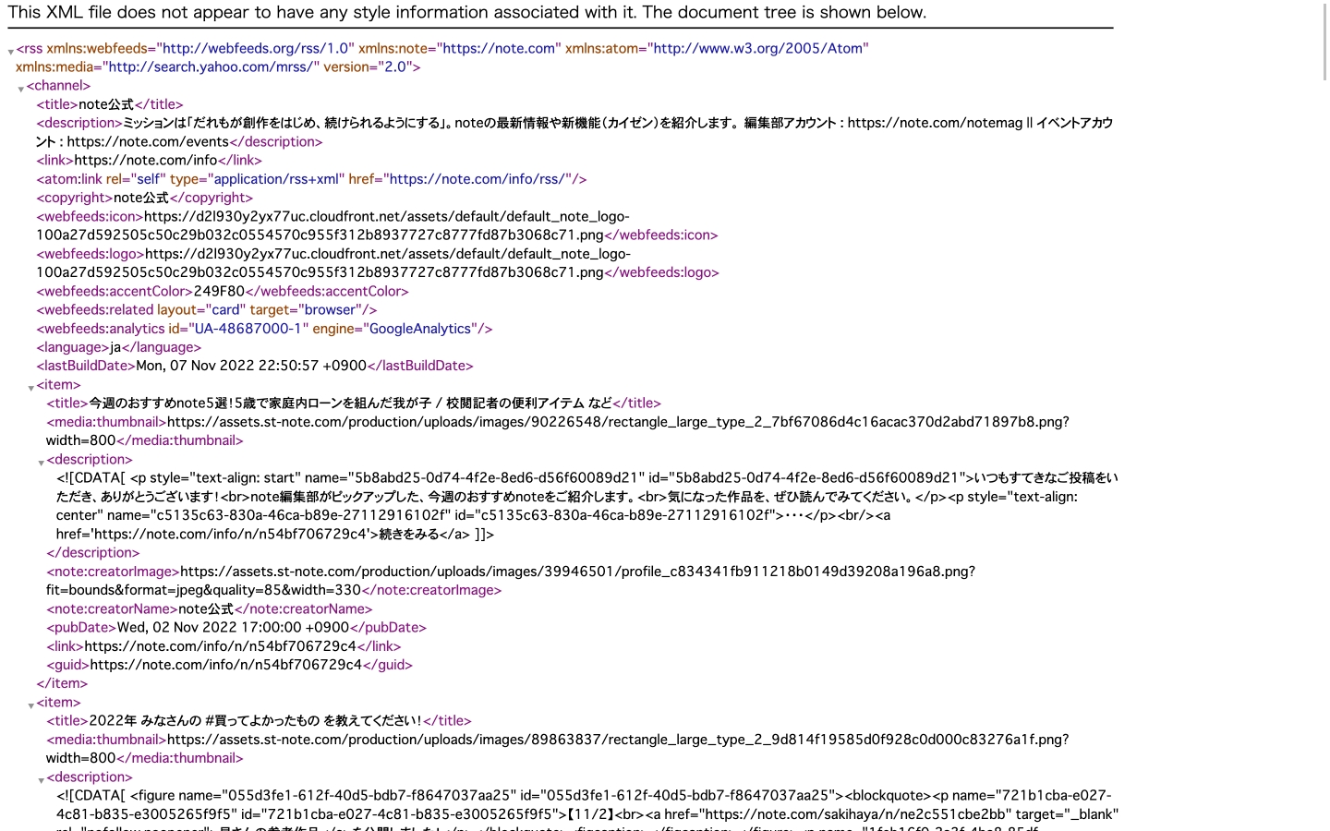The height and width of the screenshot is (831, 1330).
Task: Click the lastBuildDate timestamp value
Action: point(250,366)
